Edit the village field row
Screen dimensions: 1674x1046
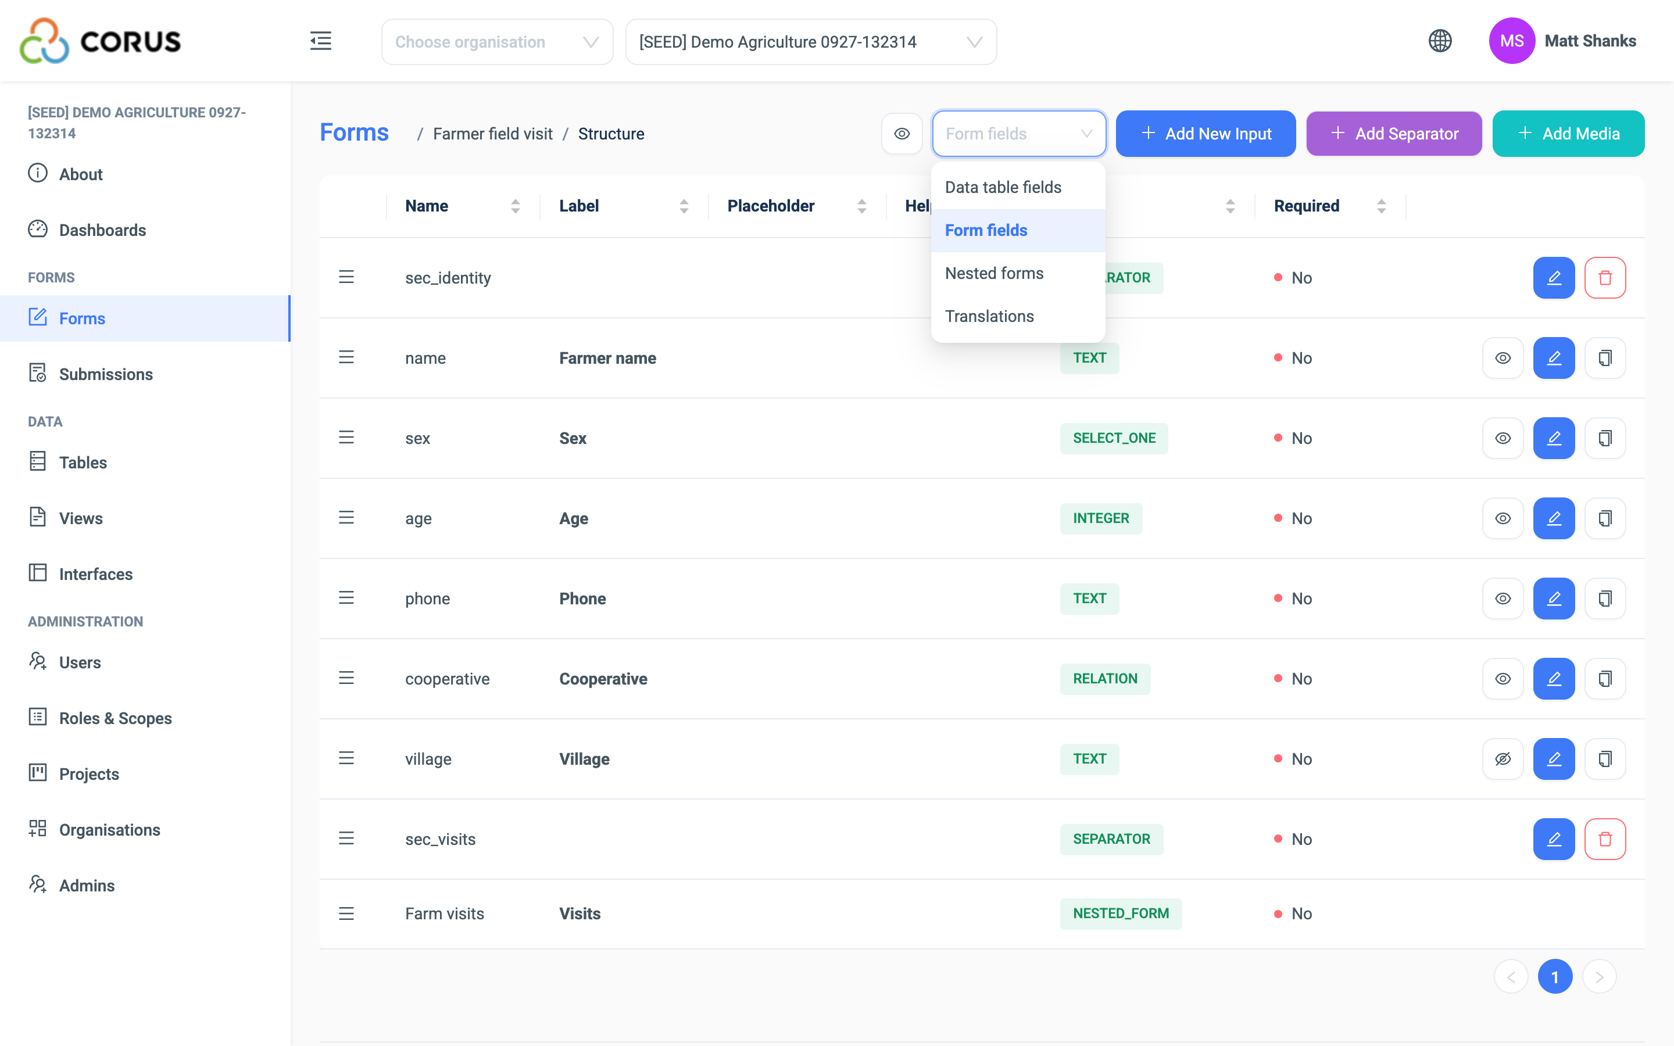click(1554, 759)
